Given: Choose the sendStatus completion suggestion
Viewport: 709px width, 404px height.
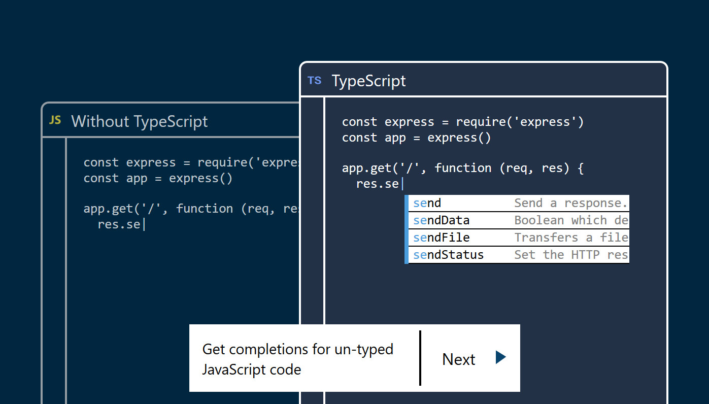Looking at the screenshot, I should (x=519, y=255).
